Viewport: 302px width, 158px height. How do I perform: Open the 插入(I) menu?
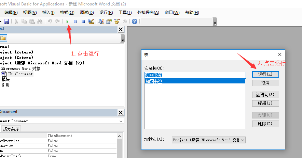coord(49,13)
